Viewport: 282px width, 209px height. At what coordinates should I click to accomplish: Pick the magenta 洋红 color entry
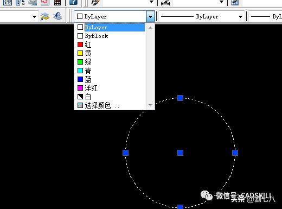[x=111, y=88]
